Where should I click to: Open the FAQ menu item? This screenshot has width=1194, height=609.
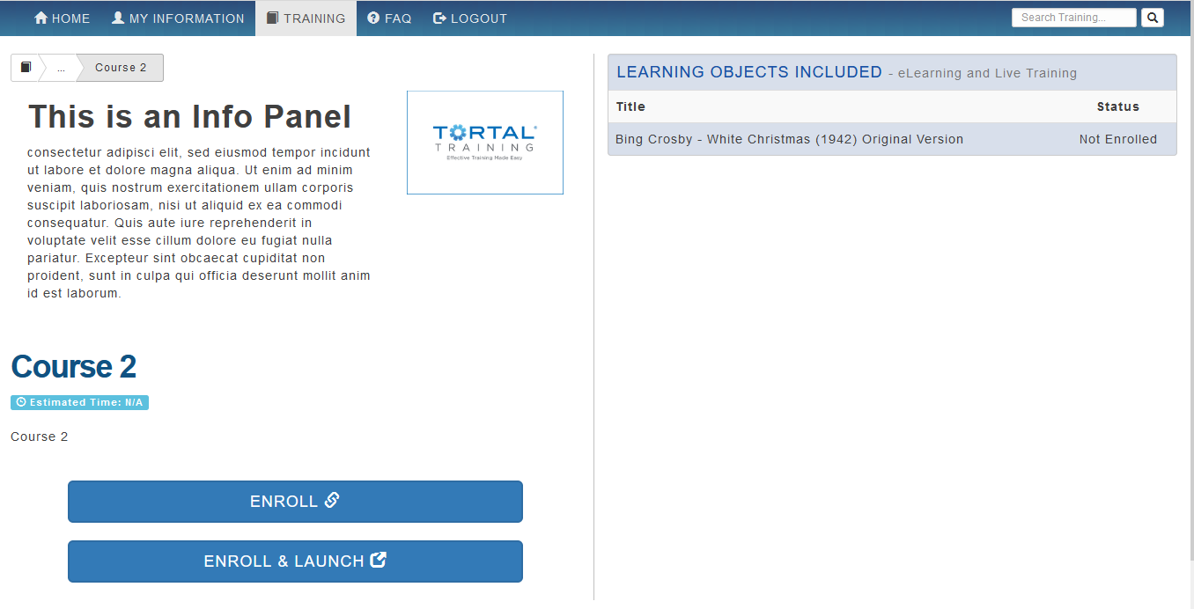[x=389, y=18]
